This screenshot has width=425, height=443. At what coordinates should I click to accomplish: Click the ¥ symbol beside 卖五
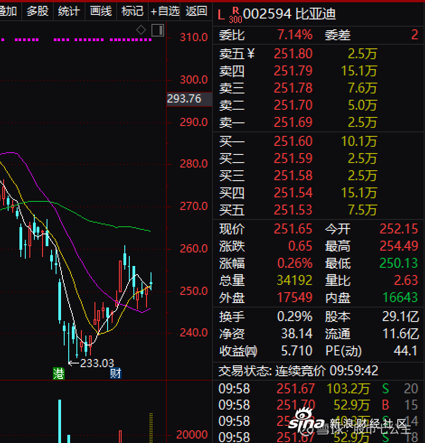(250, 53)
